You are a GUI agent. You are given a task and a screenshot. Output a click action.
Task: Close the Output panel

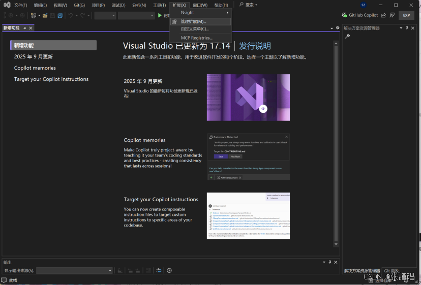click(x=336, y=262)
